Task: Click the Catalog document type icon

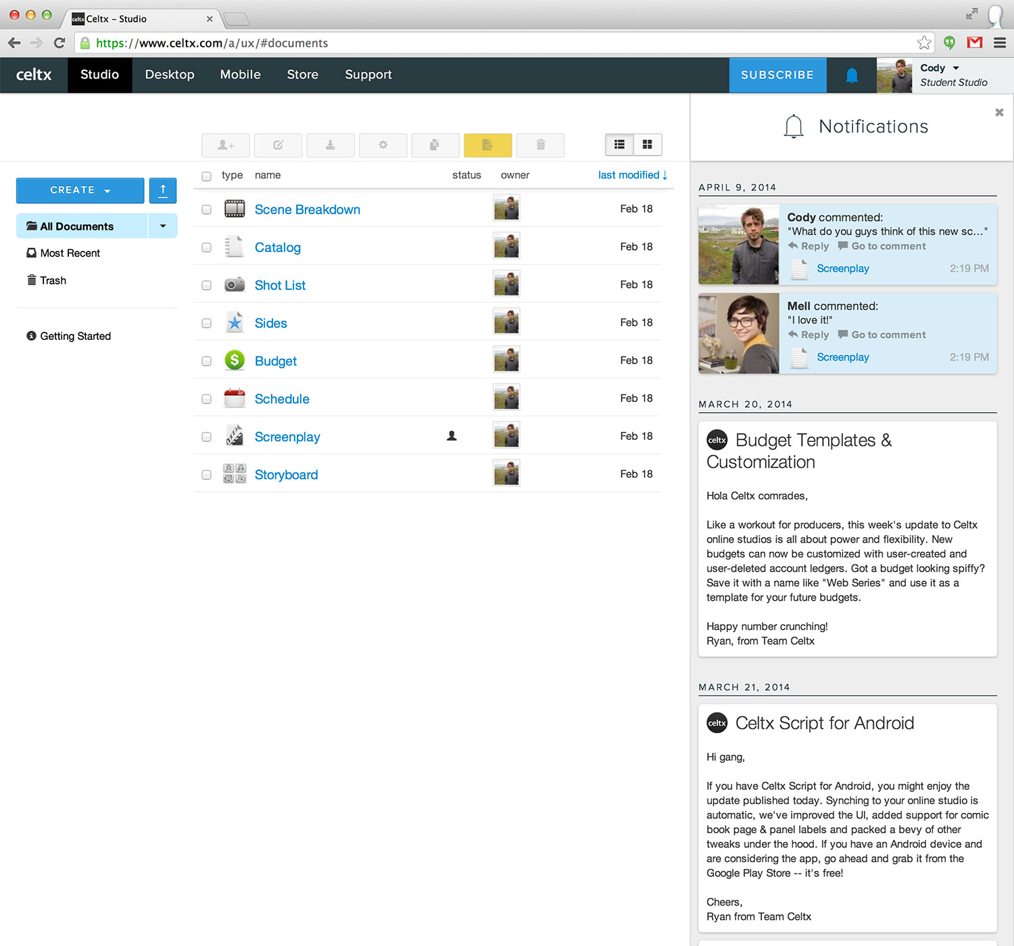Action: pos(233,247)
